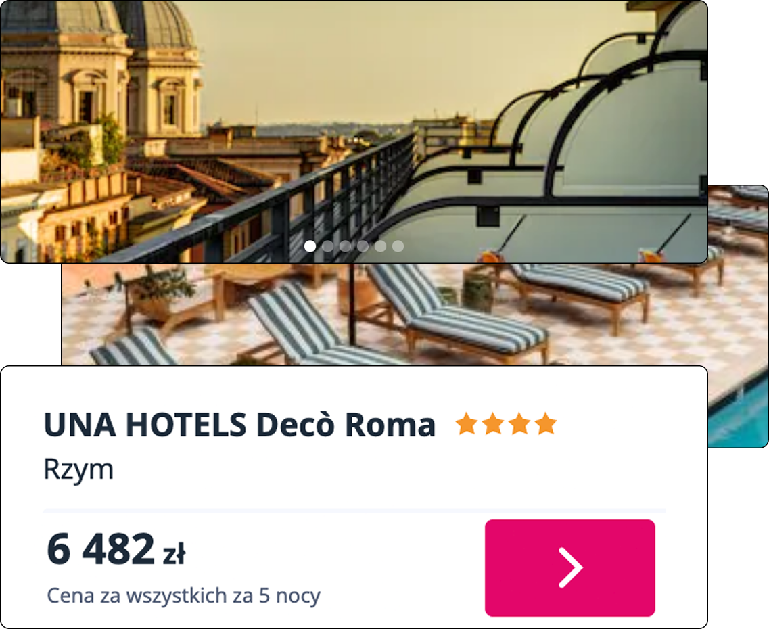Click the fourth orange rating star
Image resolution: width=769 pixels, height=629 pixels.
point(546,423)
